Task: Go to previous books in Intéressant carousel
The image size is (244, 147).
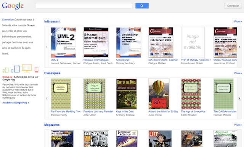Action: (47, 47)
